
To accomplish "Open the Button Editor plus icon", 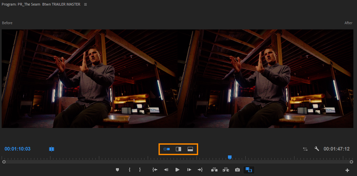I will click(x=347, y=170).
